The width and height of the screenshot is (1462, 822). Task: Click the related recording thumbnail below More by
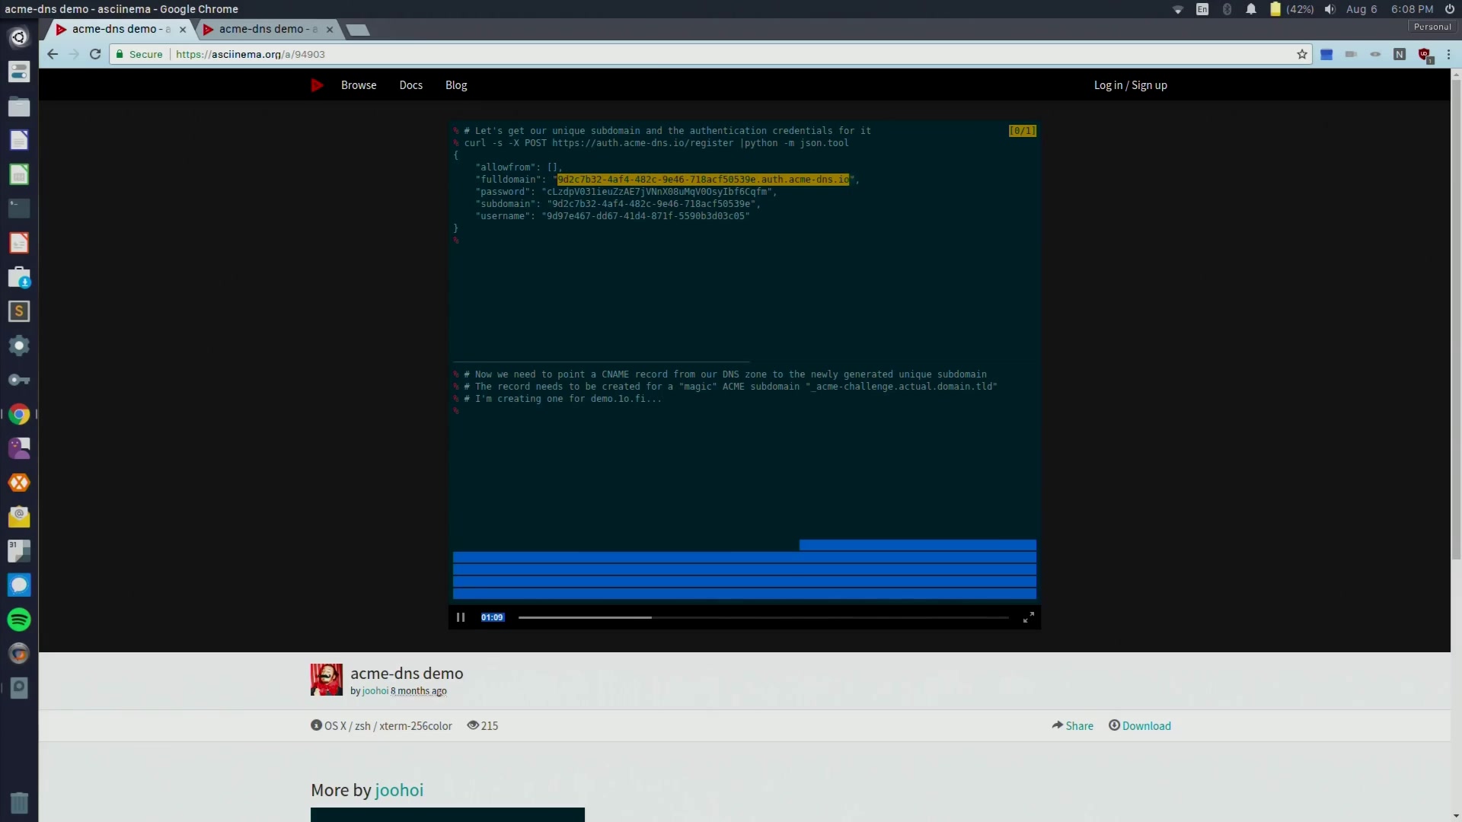coord(448,814)
